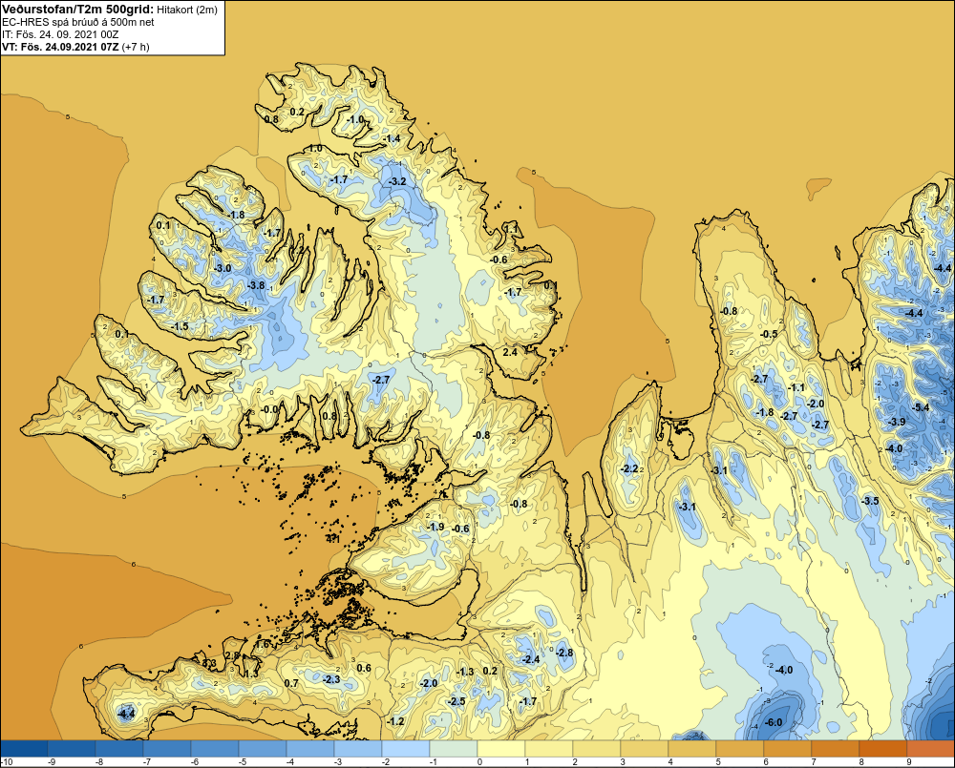Viewport: 955px width, 768px height.
Task: Select legend swatch between -9 and -8
Action: coord(72,748)
